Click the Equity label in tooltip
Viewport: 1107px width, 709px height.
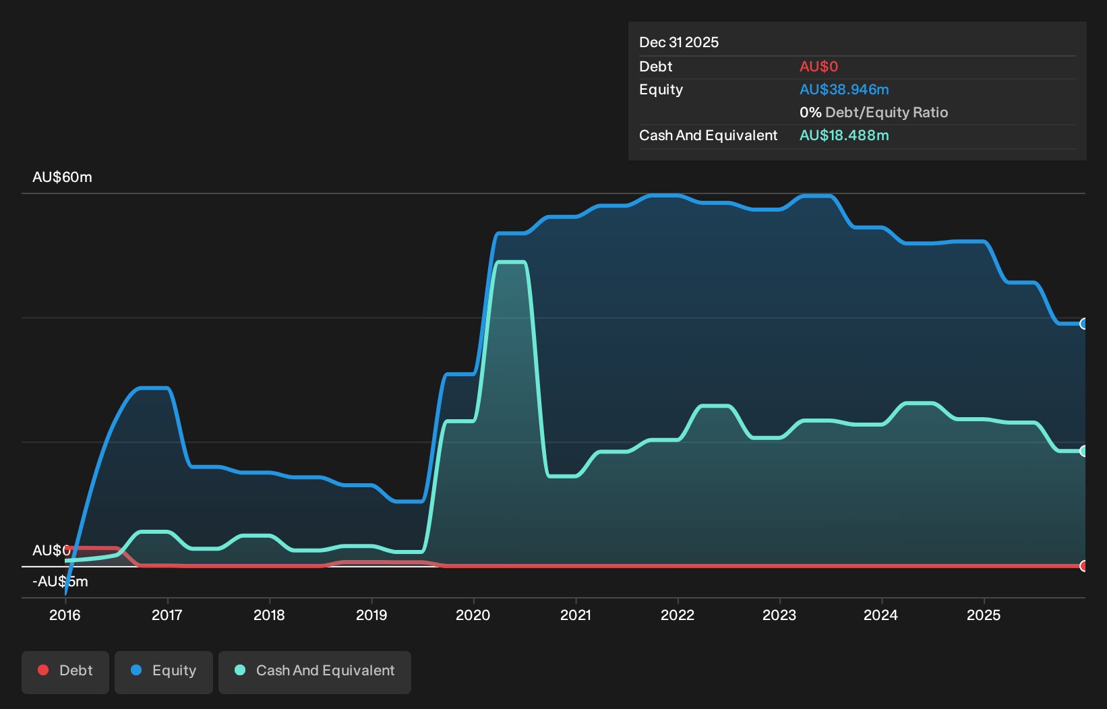point(661,90)
